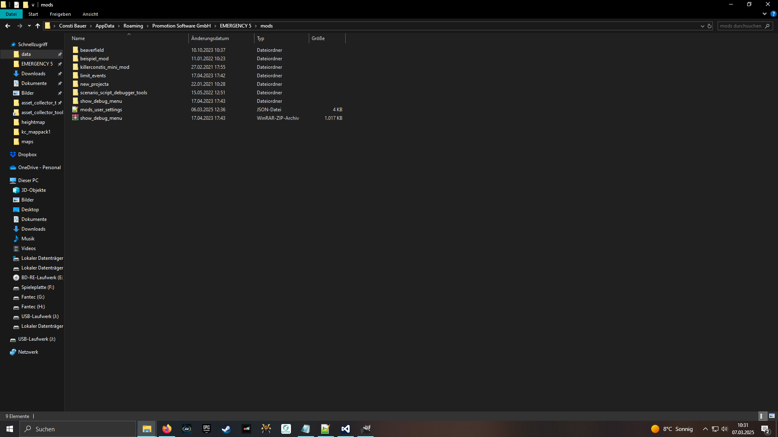
Task: Sort by Änderungsdatum column header
Action: point(210,38)
